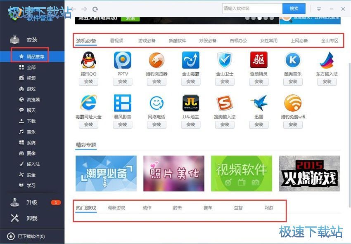Switch to the 网游 games tab
Viewport: 351px width, 244px height.
(x=269, y=208)
